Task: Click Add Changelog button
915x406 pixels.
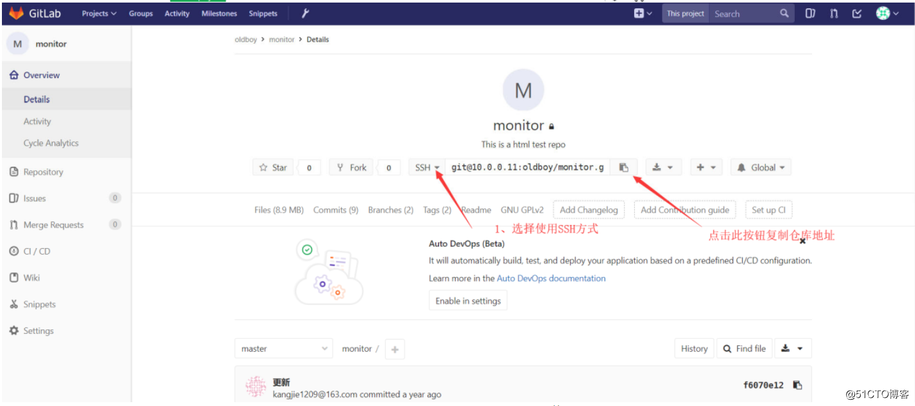Action: point(589,210)
